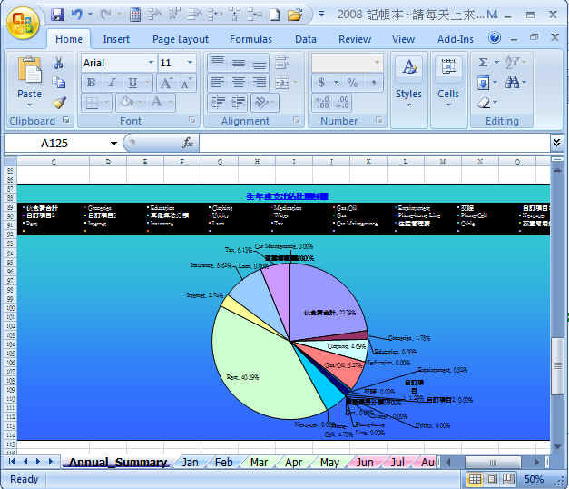Open the Data ribbon tab
Image resolution: width=569 pixels, height=489 pixels.
pos(306,39)
